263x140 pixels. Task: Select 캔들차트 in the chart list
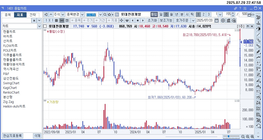[x=9, y=32]
